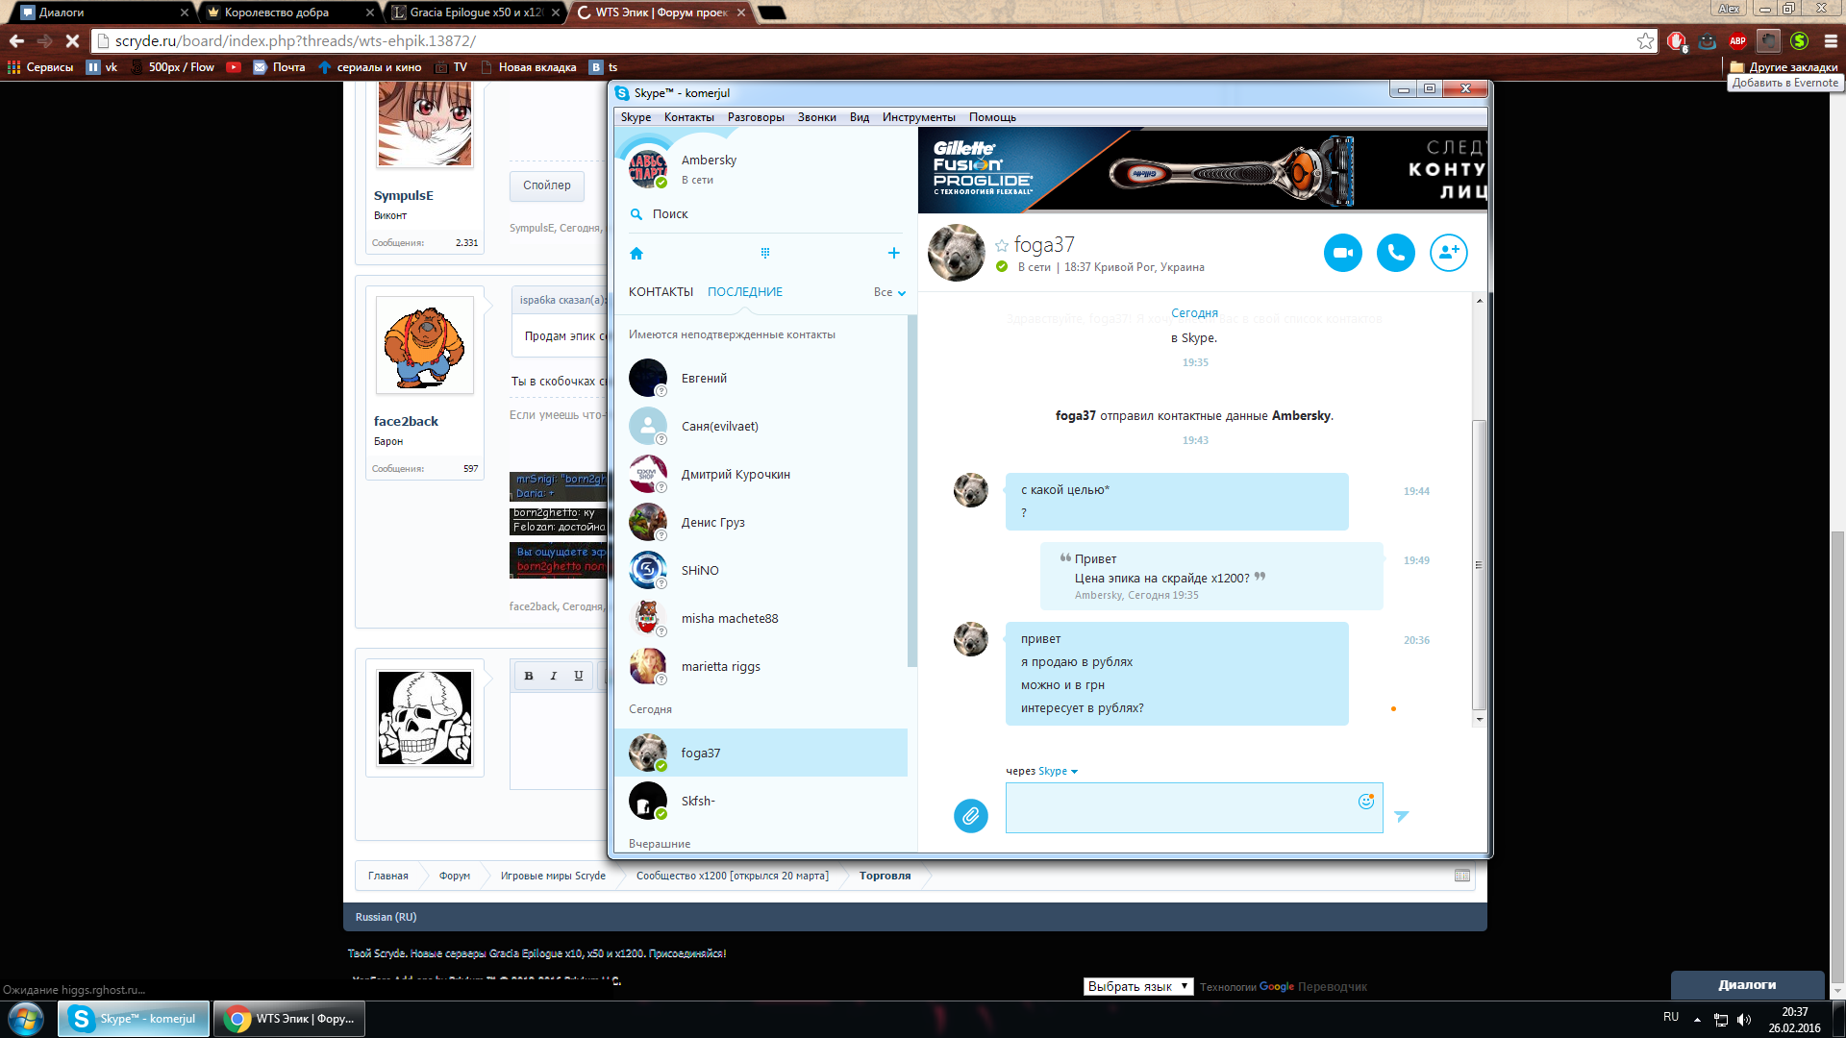Open the "Контакты" menu in Skype

(688, 117)
